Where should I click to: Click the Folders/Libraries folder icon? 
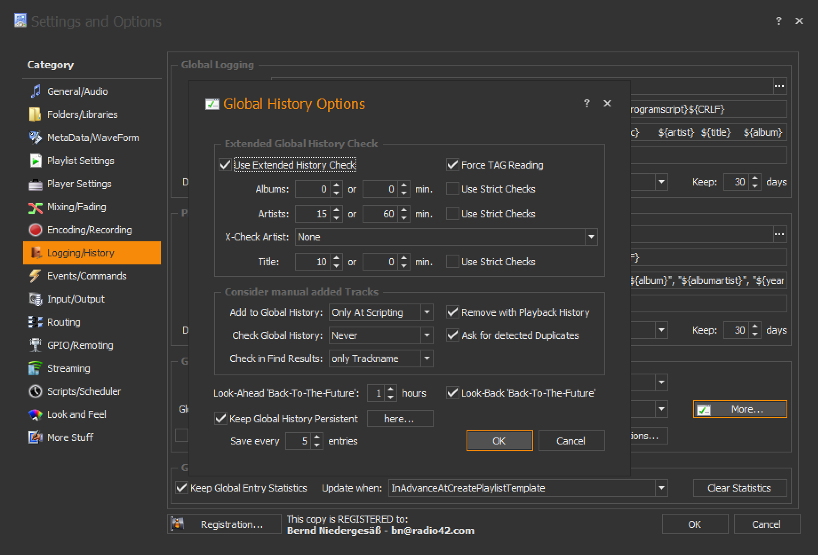pyautogui.click(x=35, y=114)
